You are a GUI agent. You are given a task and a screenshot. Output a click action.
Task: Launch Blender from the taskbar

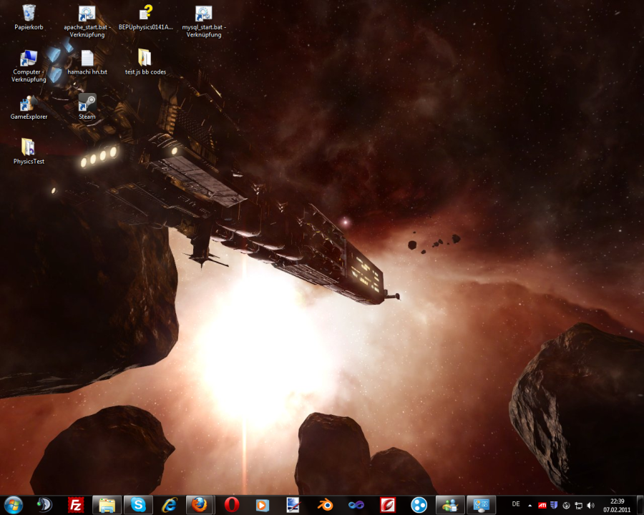325,505
